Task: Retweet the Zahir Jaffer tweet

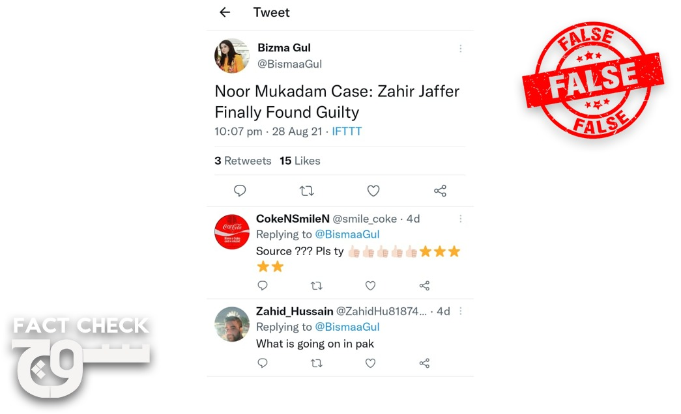Action: tap(307, 191)
